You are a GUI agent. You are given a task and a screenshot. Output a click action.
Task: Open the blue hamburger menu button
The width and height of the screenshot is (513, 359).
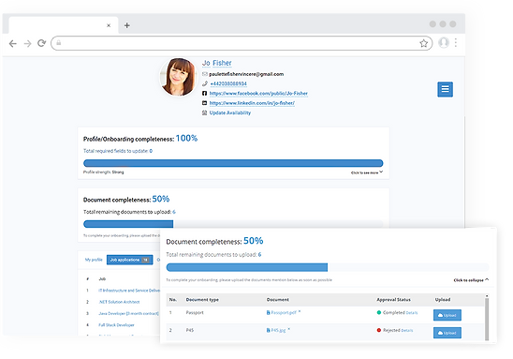445,89
